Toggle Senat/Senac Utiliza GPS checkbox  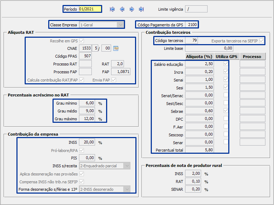[x=225, y=95]
